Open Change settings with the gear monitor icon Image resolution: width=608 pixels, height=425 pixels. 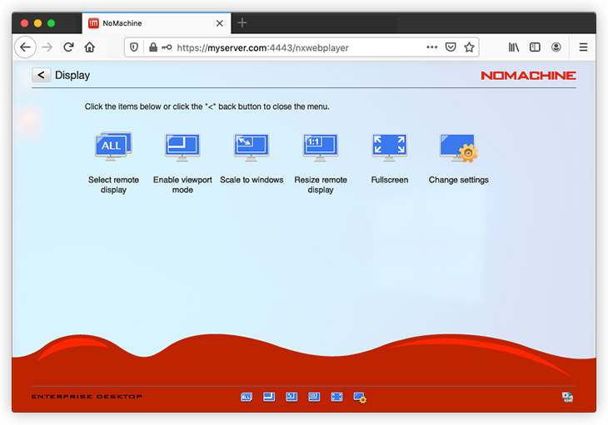pyautogui.click(x=458, y=148)
